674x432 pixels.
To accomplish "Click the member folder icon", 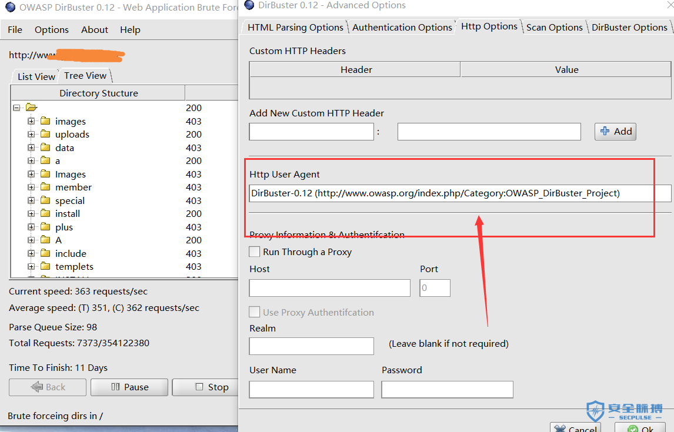I will (45, 187).
